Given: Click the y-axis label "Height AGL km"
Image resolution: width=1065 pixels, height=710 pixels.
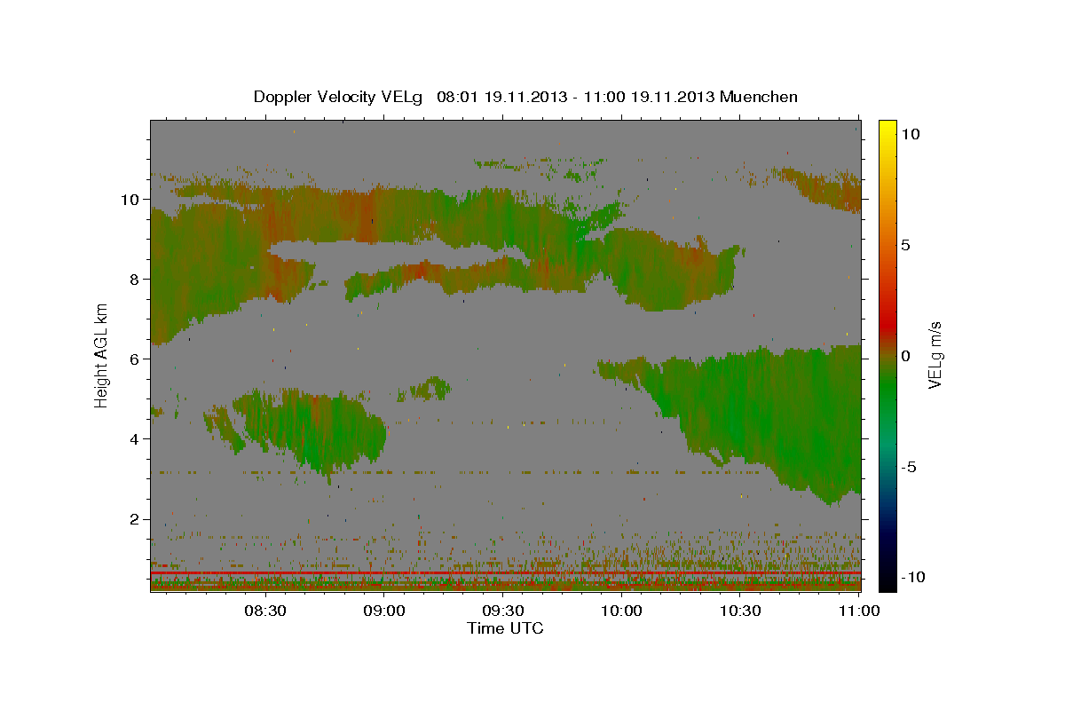Looking at the screenshot, I should coord(102,354).
